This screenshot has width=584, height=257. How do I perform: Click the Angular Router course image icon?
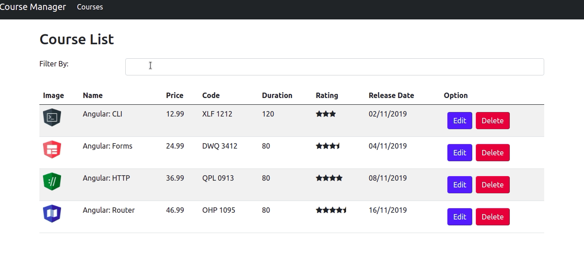(x=52, y=214)
